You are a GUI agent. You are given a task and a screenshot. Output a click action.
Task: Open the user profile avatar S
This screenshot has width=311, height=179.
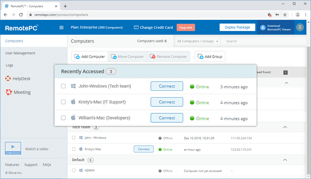tap(300, 27)
